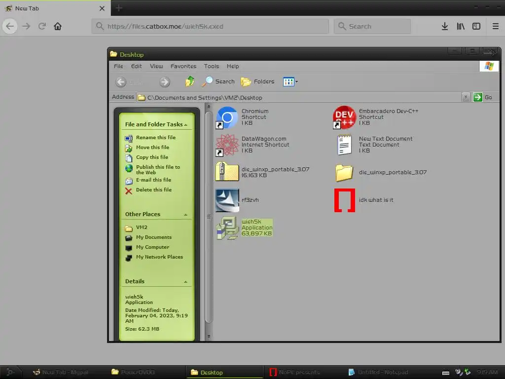
Task: Select the New Tab browser tab
Action: [x=55, y=8]
